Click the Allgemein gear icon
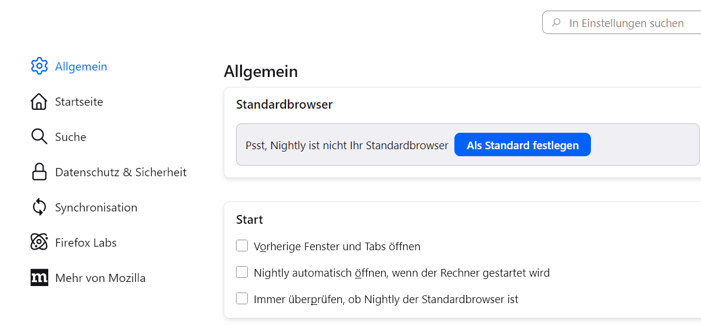Image resolution: width=701 pixels, height=326 pixels. (x=39, y=66)
